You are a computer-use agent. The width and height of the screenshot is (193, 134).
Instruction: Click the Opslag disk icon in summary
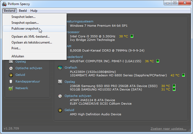click(60, 82)
